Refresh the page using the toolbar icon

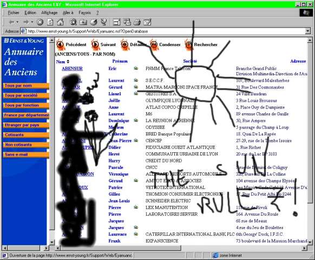pyautogui.click(x=50, y=22)
